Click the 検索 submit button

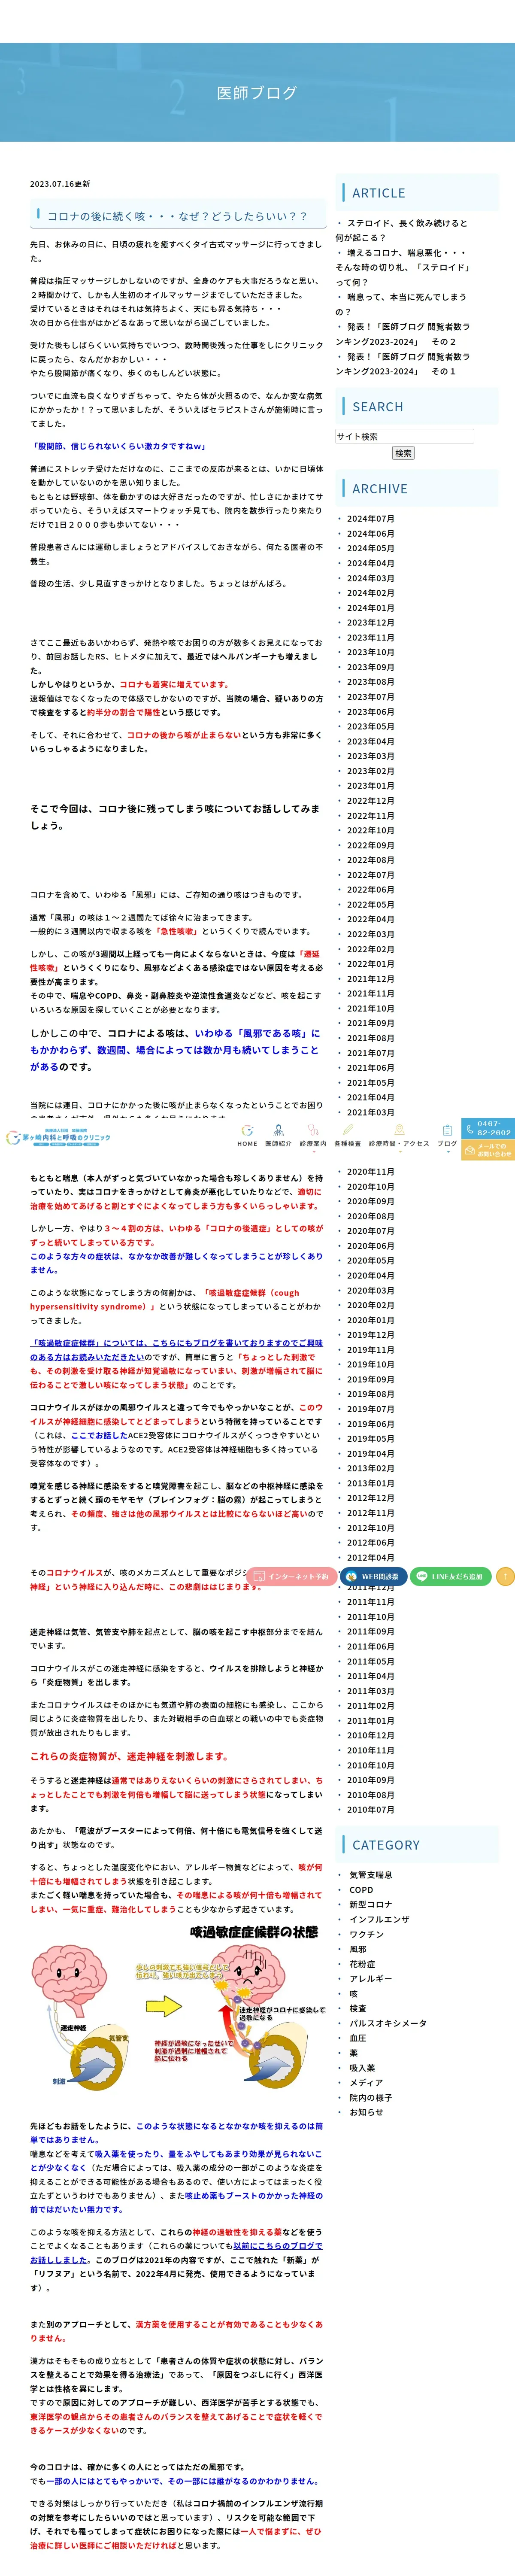pos(403,453)
